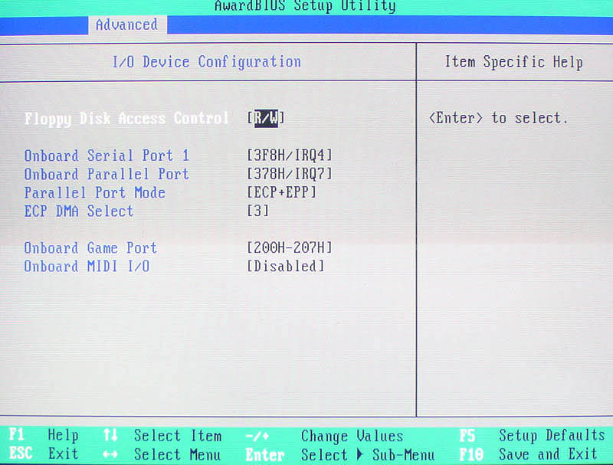Click the ECP DMA value 3
This screenshot has width=613, height=465.
pyautogui.click(x=257, y=211)
